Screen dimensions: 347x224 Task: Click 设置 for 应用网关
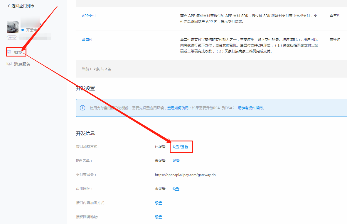(176, 189)
